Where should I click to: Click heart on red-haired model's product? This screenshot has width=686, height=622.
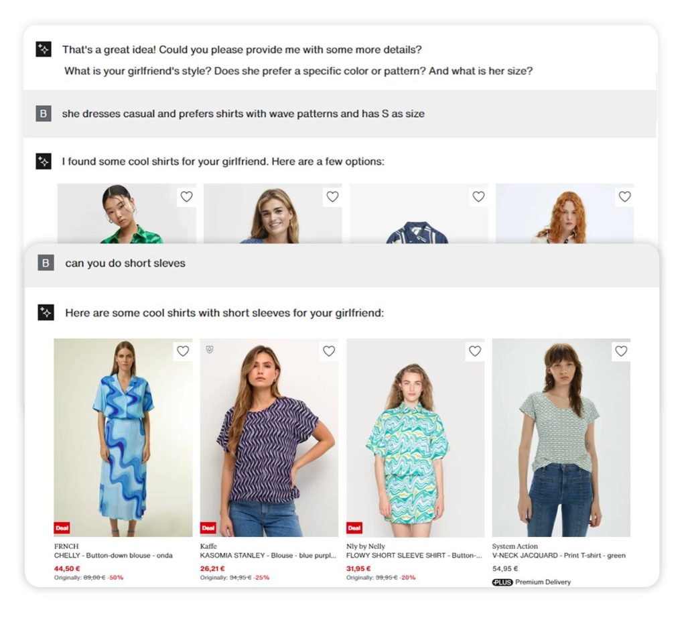[625, 197]
